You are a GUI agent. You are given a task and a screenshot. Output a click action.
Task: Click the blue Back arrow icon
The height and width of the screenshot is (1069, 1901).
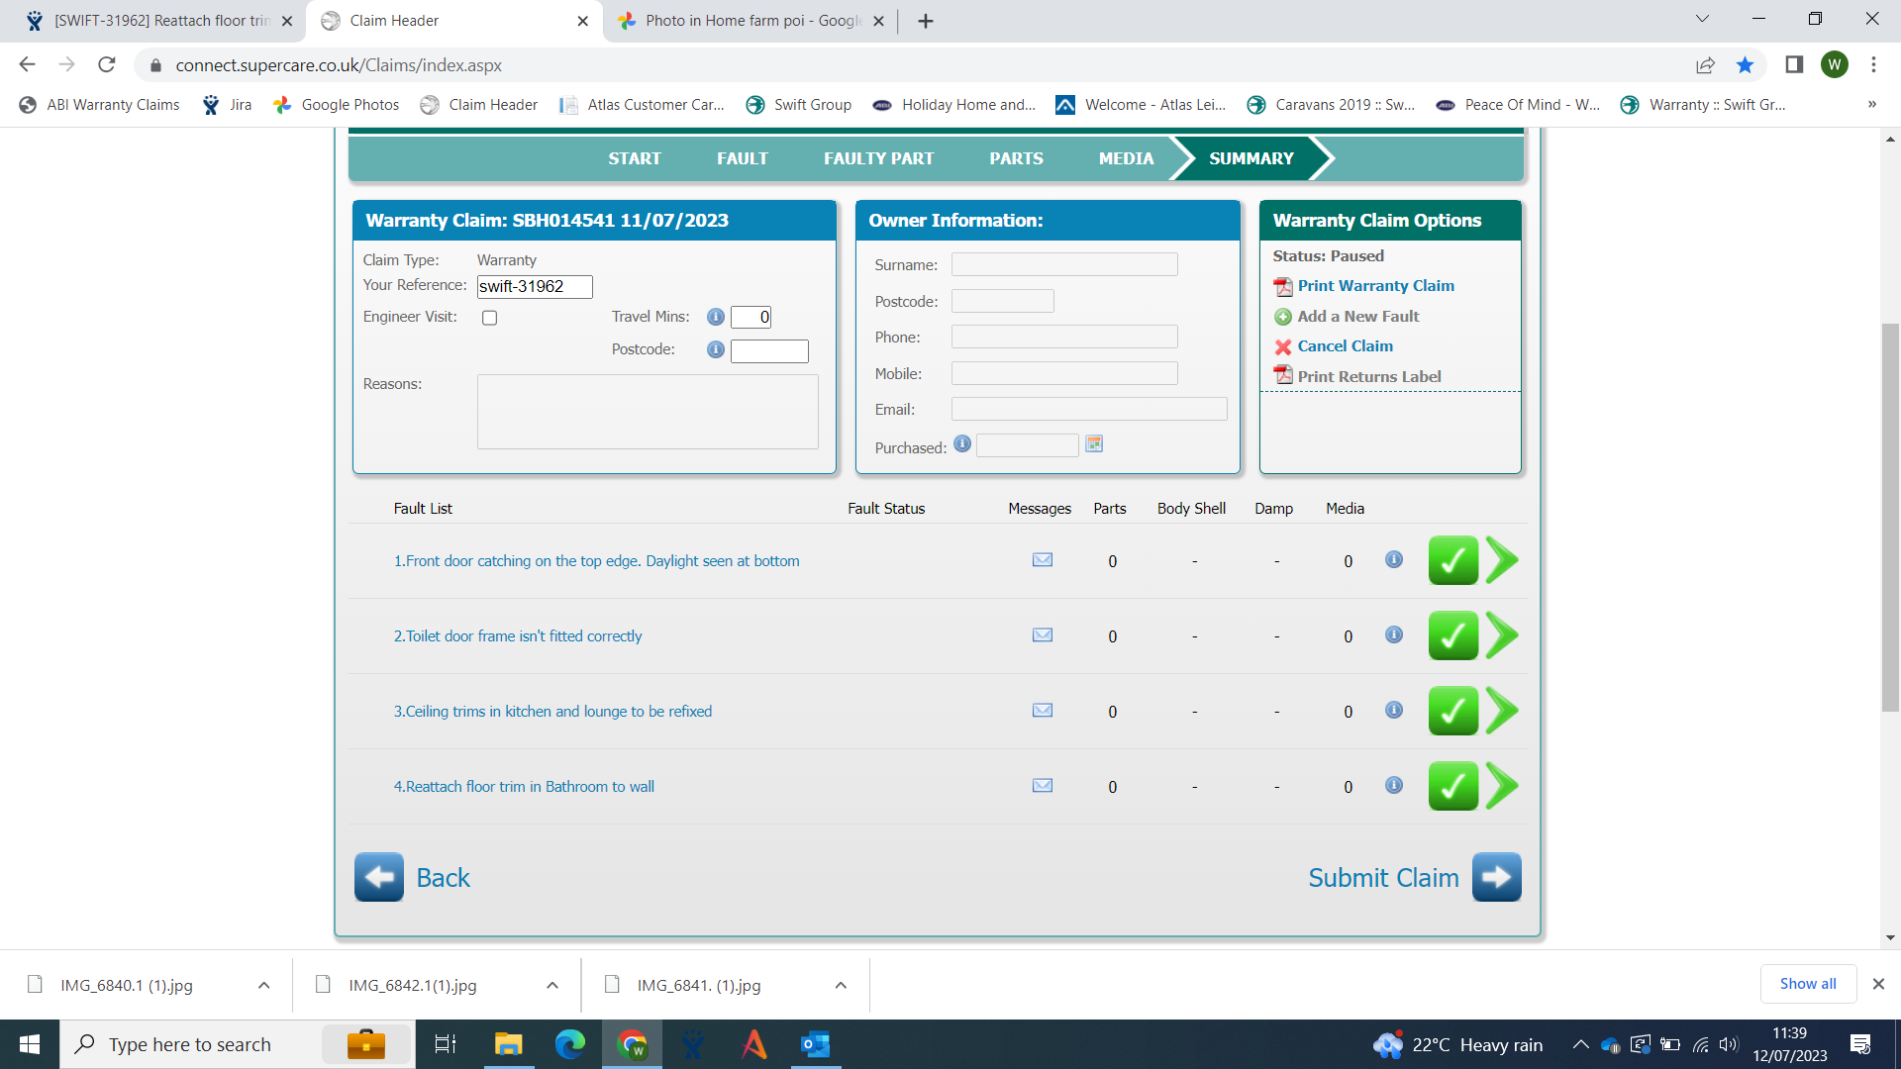tap(378, 877)
